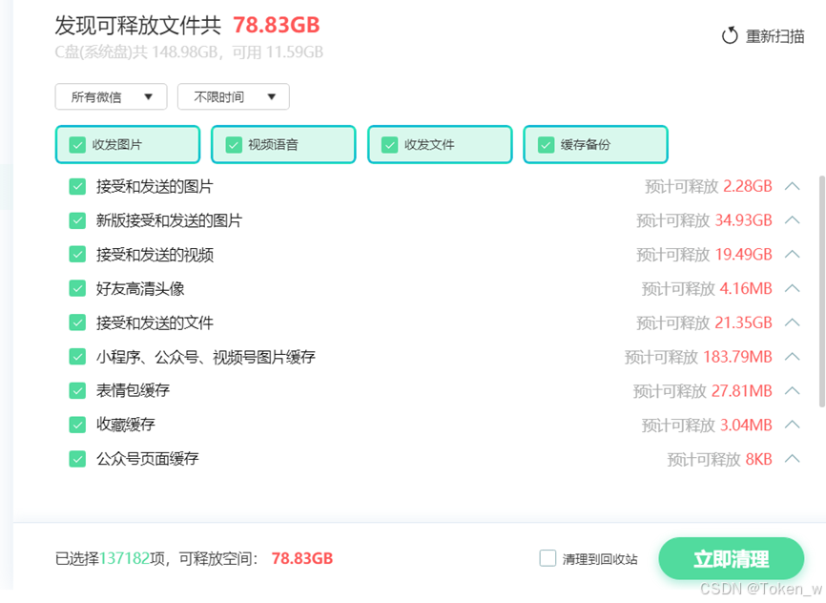Expand the 27.81MB row chevron
This screenshot has width=826, height=603.
(792, 390)
